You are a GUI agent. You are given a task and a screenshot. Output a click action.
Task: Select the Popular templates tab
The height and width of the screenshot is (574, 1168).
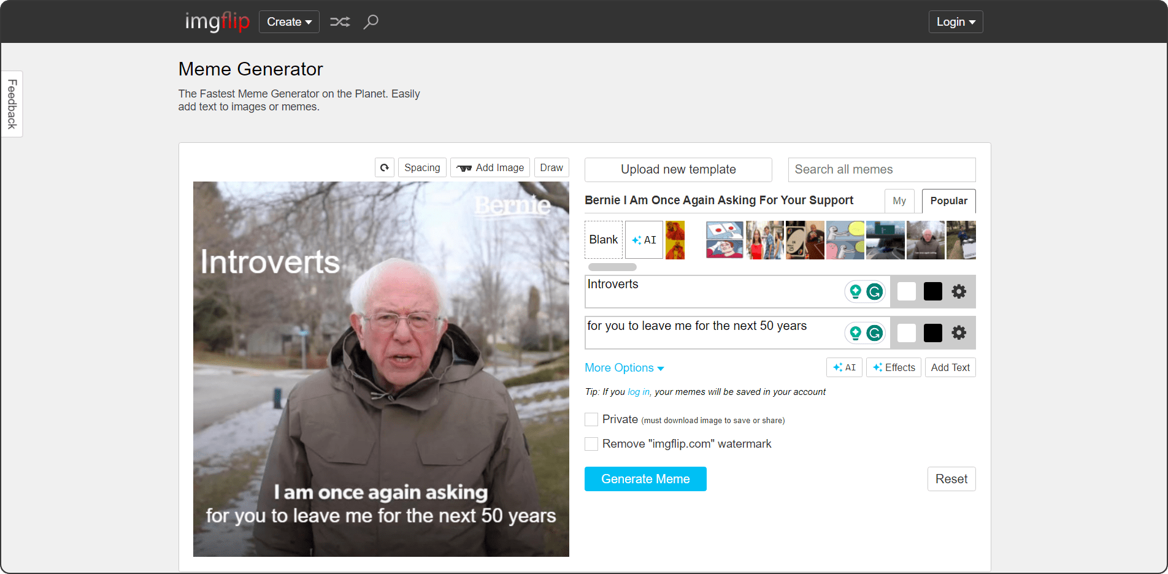pos(948,201)
